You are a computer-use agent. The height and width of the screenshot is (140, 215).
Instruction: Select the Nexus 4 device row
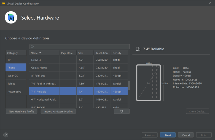point(79,60)
